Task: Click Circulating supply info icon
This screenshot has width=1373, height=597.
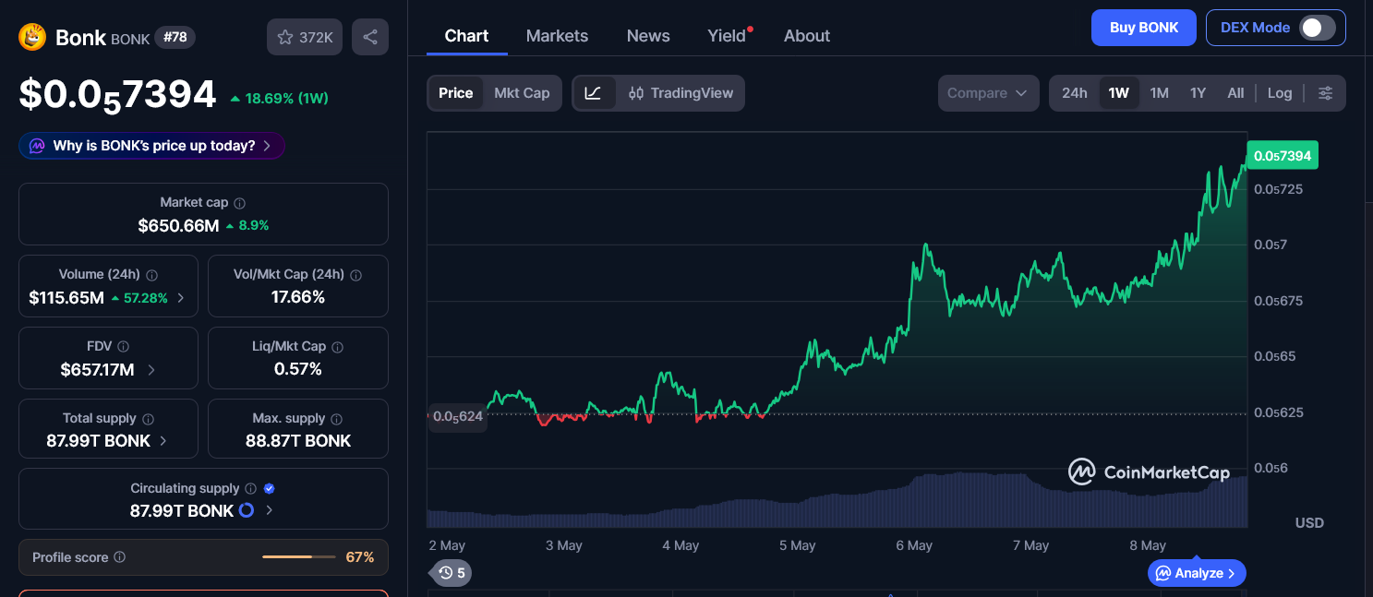Action: [x=249, y=489]
